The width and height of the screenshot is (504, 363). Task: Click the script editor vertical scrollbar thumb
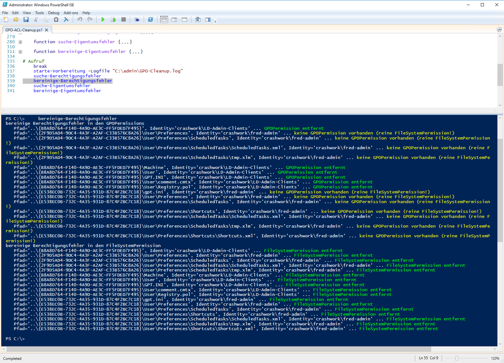pyautogui.click(x=500, y=75)
